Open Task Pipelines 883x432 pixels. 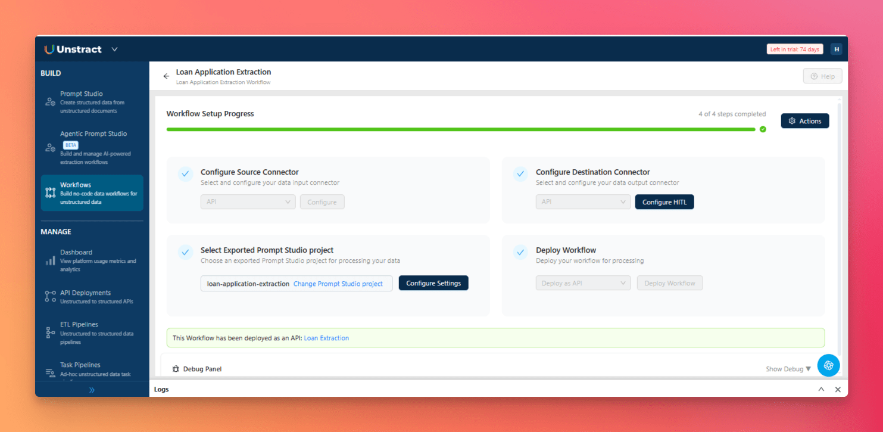tap(92, 369)
